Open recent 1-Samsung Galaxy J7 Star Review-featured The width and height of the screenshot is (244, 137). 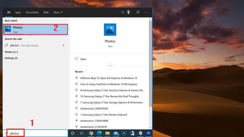coord(104,115)
